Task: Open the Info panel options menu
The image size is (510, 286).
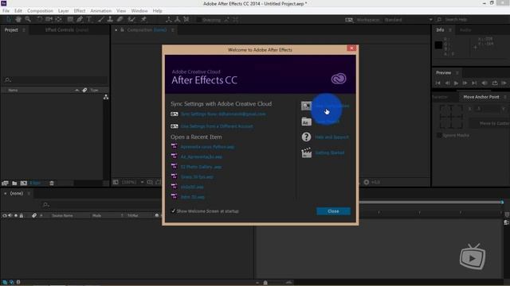Action: click(x=450, y=30)
